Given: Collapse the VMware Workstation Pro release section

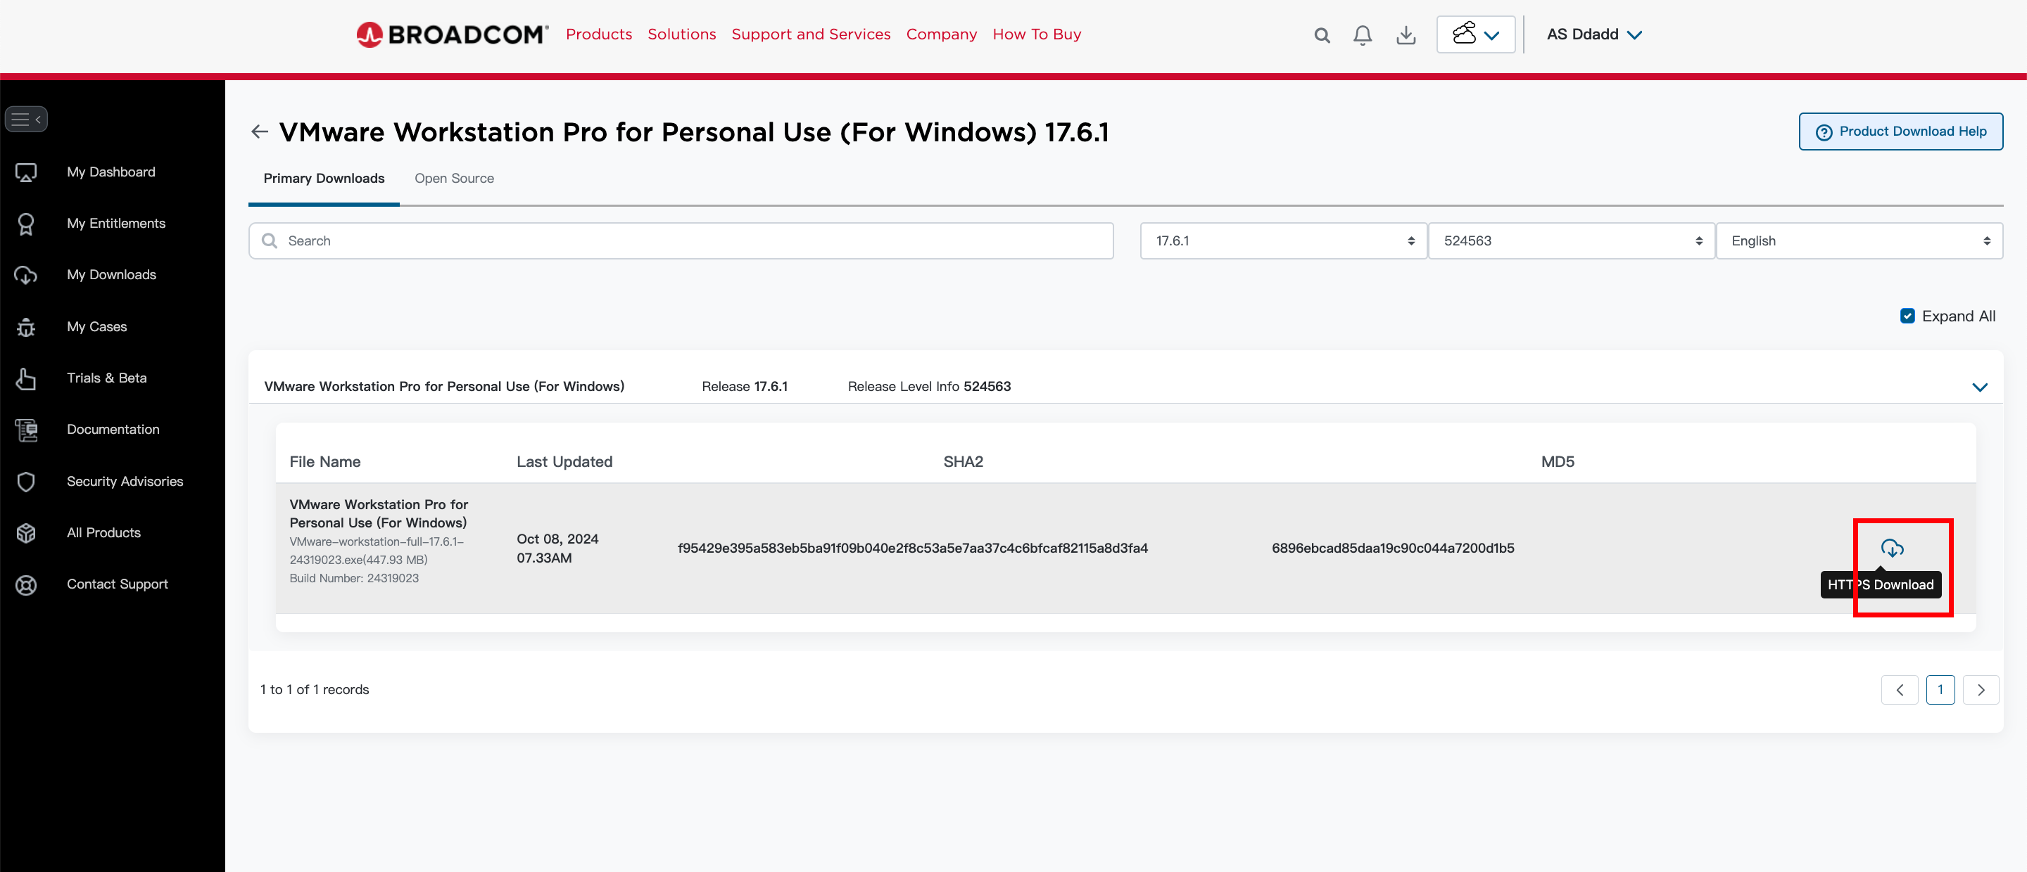Looking at the screenshot, I should pos(1980,387).
